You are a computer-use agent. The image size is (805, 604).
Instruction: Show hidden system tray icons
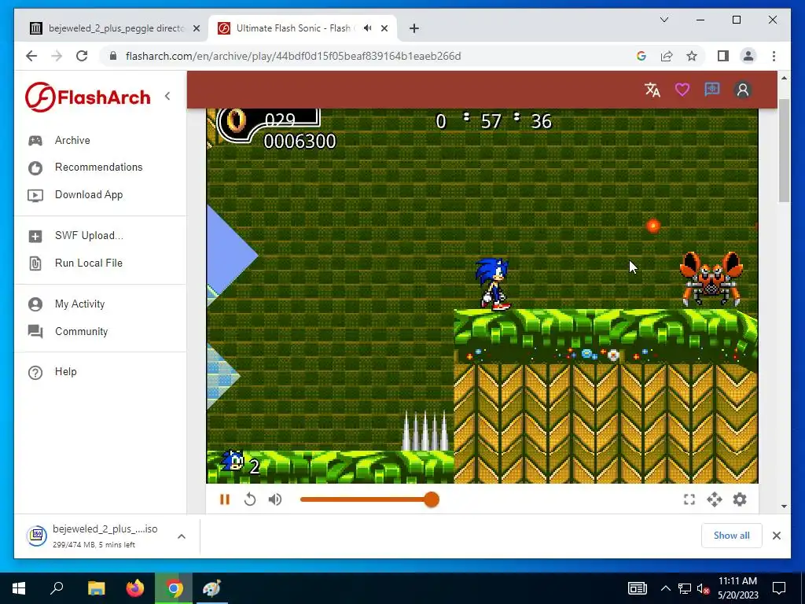pos(665,588)
